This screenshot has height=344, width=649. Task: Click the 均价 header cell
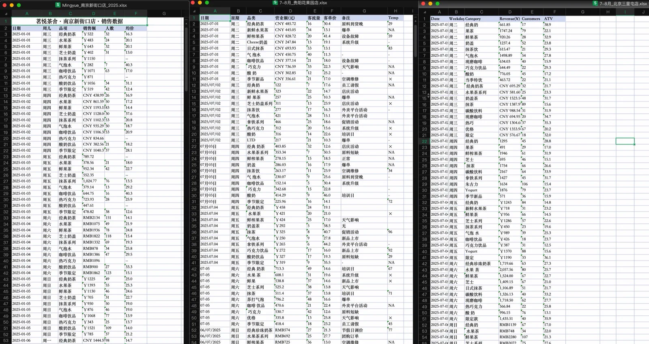tap(135, 28)
